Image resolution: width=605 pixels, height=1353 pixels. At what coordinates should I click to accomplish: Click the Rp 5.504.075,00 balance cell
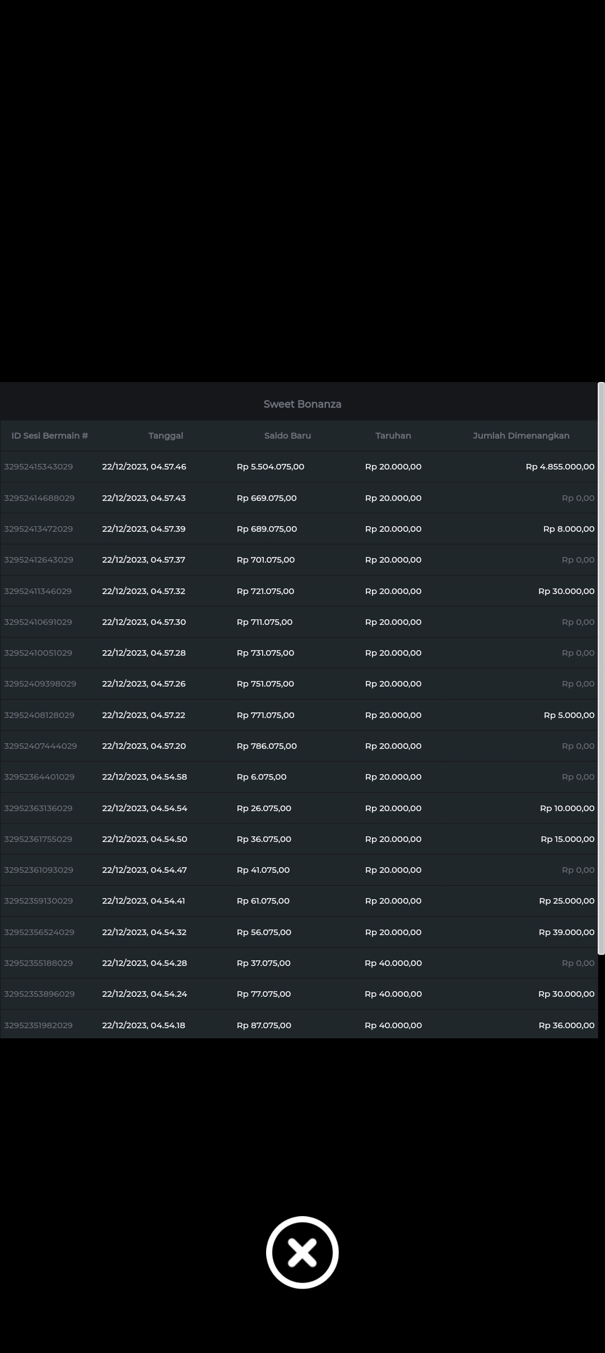point(271,467)
